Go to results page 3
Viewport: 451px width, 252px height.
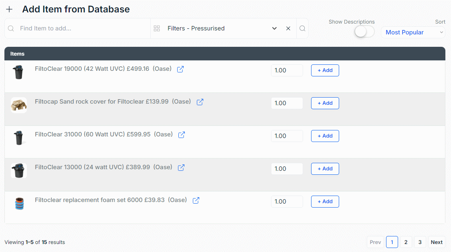click(420, 242)
